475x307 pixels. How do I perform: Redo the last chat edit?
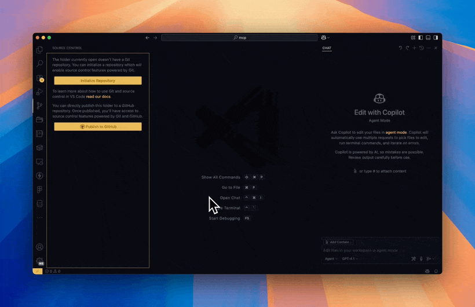pyautogui.click(x=407, y=48)
